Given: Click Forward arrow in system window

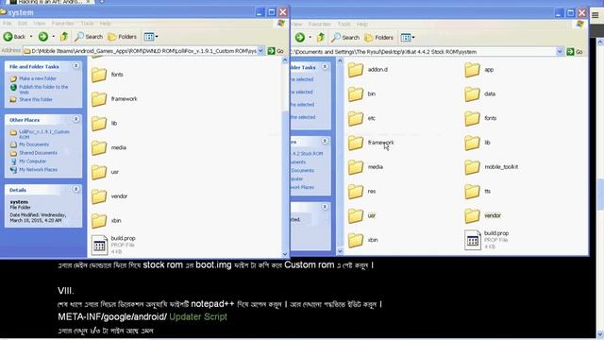Looking at the screenshot, I should click(x=43, y=37).
